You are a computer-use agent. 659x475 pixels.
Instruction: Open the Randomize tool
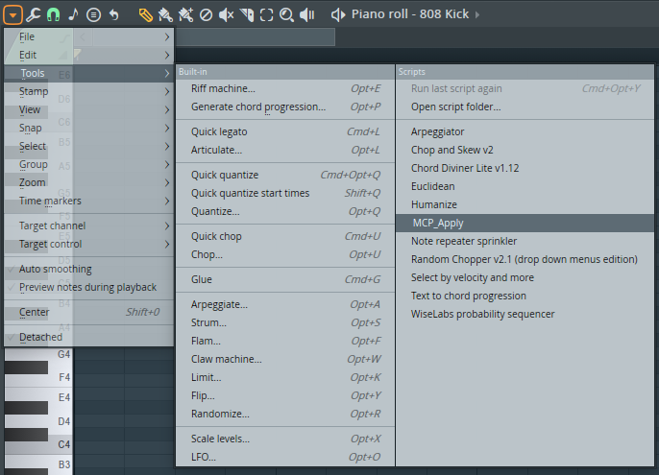(x=285, y=414)
